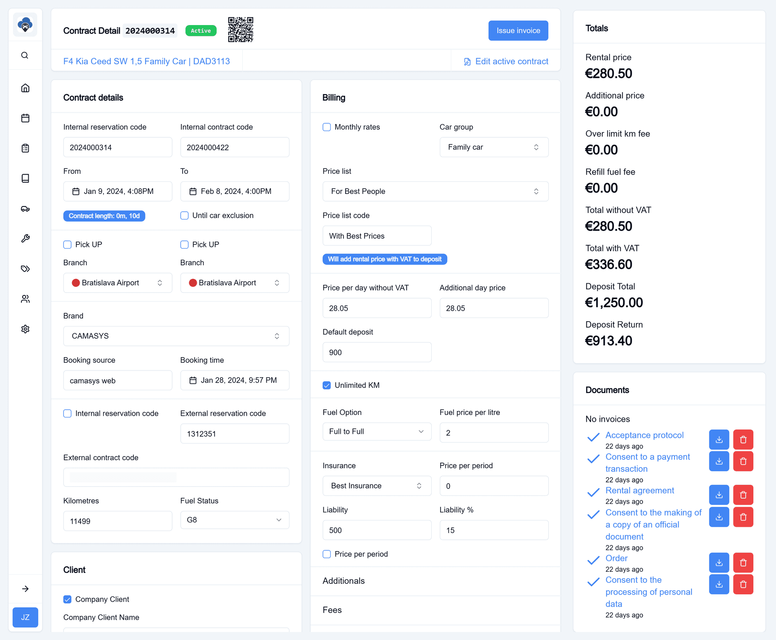Expand sidebar with arrow icon

click(25, 589)
